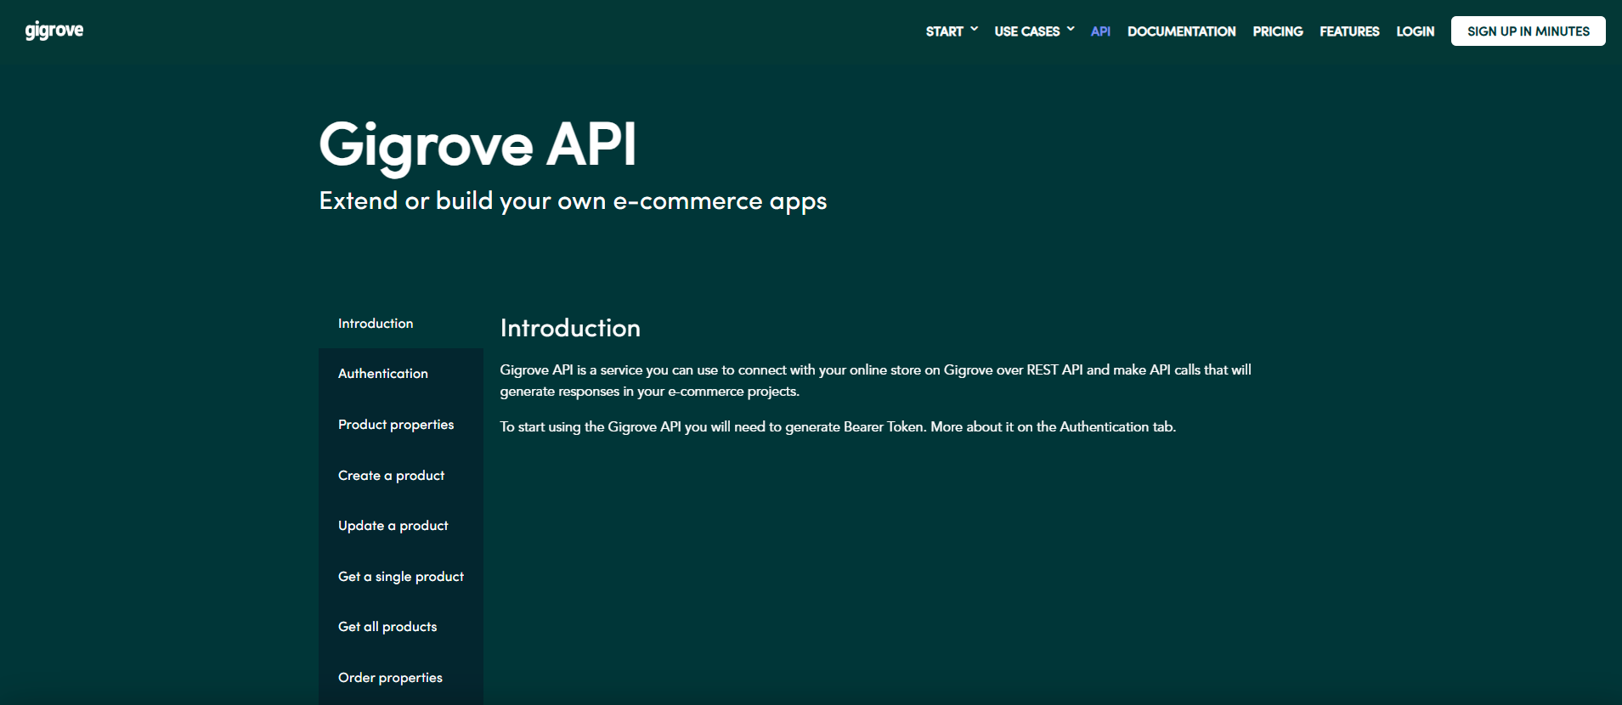Click the gigrove logo
This screenshot has width=1622, height=705.
(54, 31)
